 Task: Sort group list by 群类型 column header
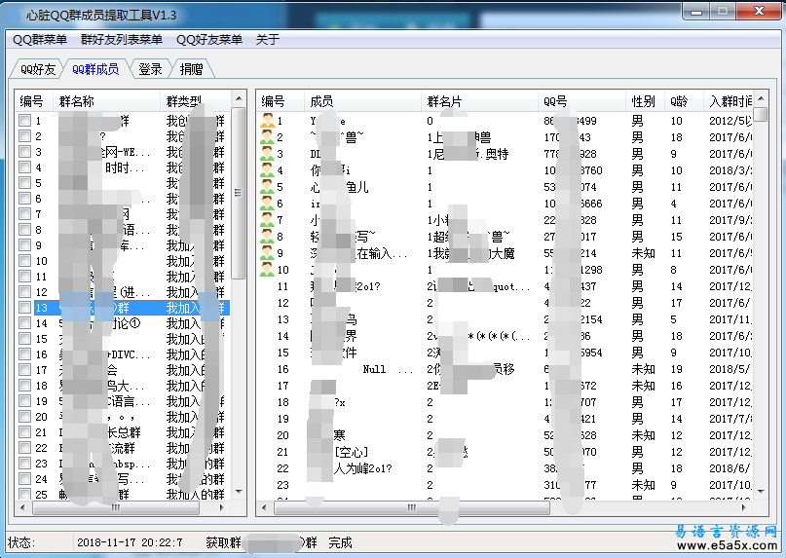click(196, 101)
